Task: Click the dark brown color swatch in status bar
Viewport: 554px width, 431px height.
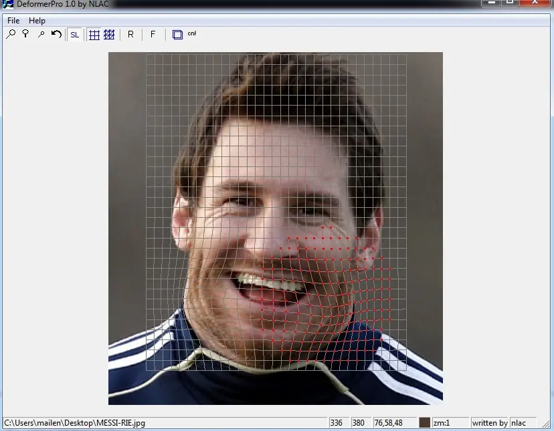Action: point(424,422)
